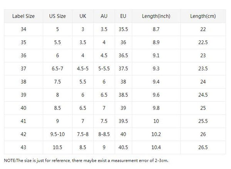231x169 pixels.
Task: Click the Length(inch) header cell
Action: point(156,16)
